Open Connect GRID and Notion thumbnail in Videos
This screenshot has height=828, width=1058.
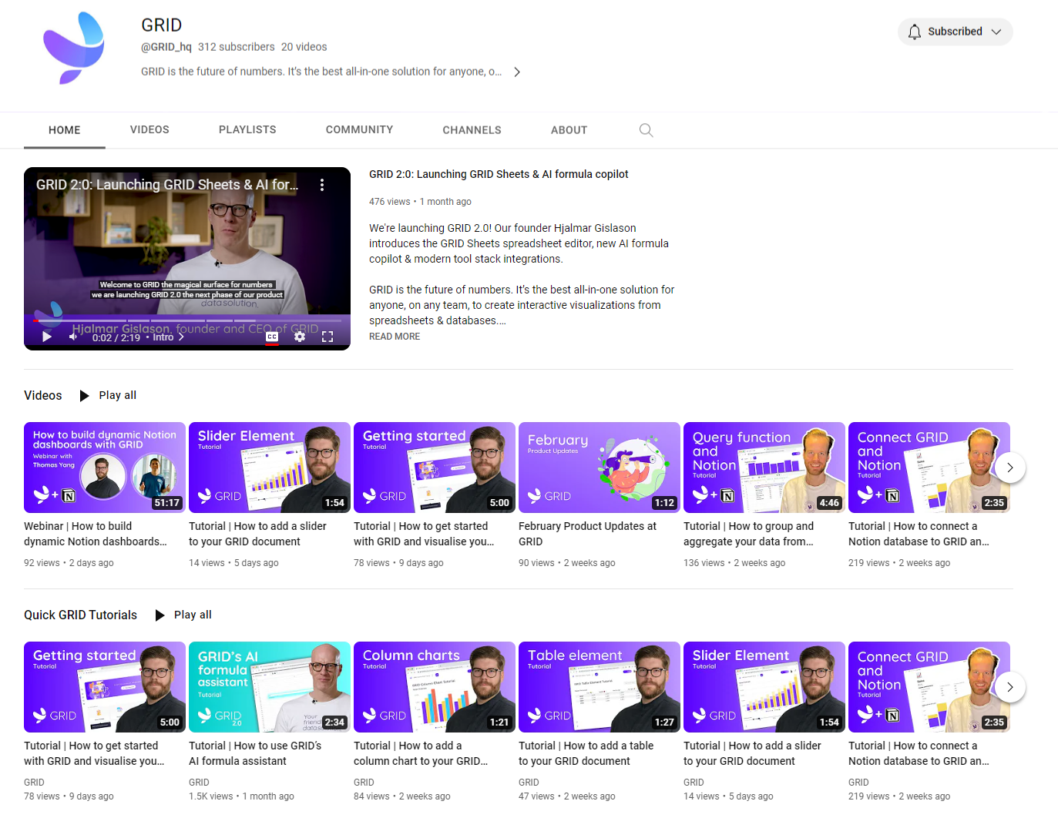(929, 468)
